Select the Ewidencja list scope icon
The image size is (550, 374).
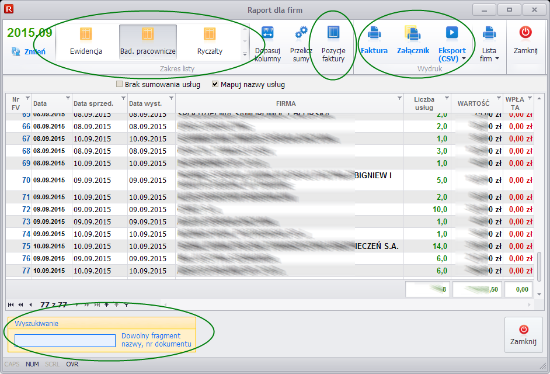86,34
